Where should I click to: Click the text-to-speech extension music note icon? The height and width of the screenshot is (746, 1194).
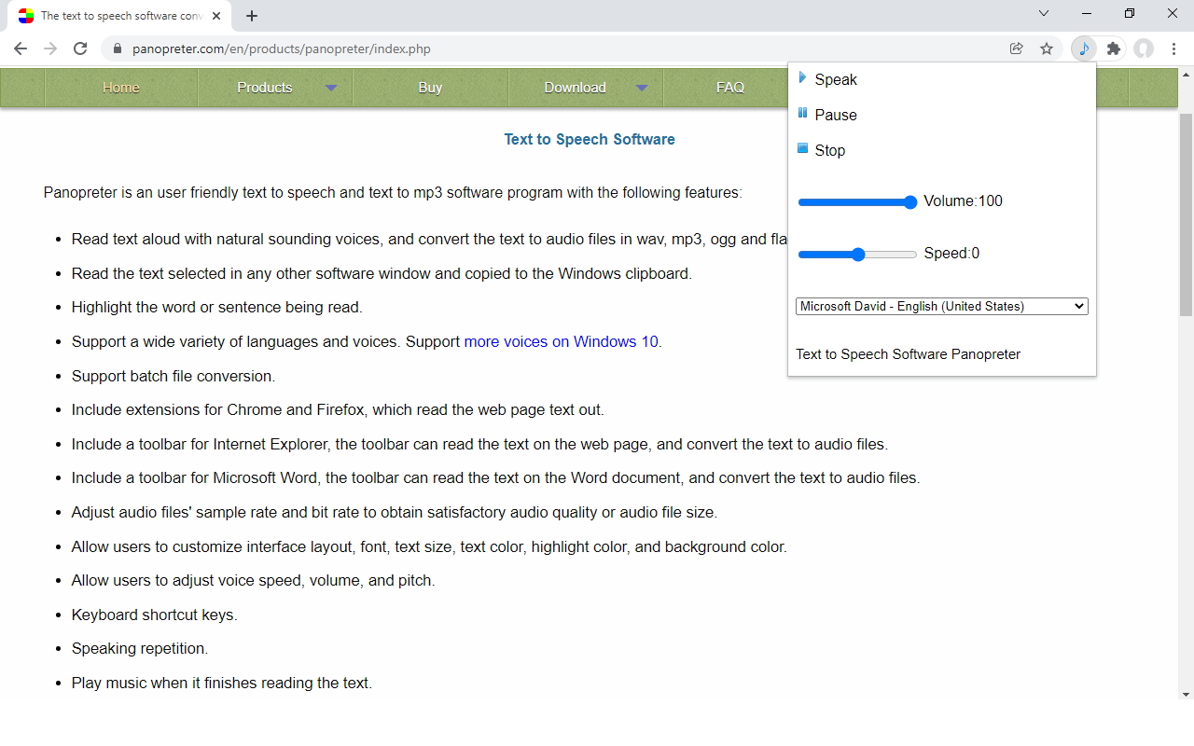(x=1083, y=48)
